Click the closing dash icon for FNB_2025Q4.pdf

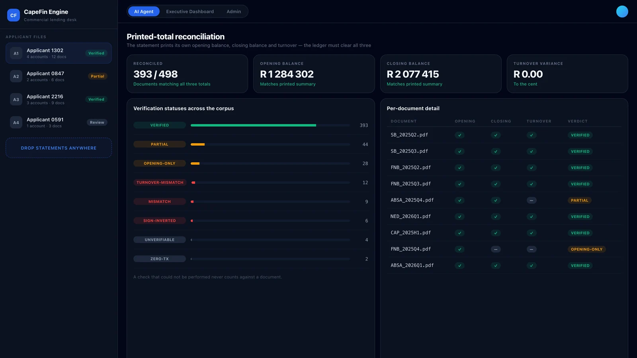pos(496,249)
